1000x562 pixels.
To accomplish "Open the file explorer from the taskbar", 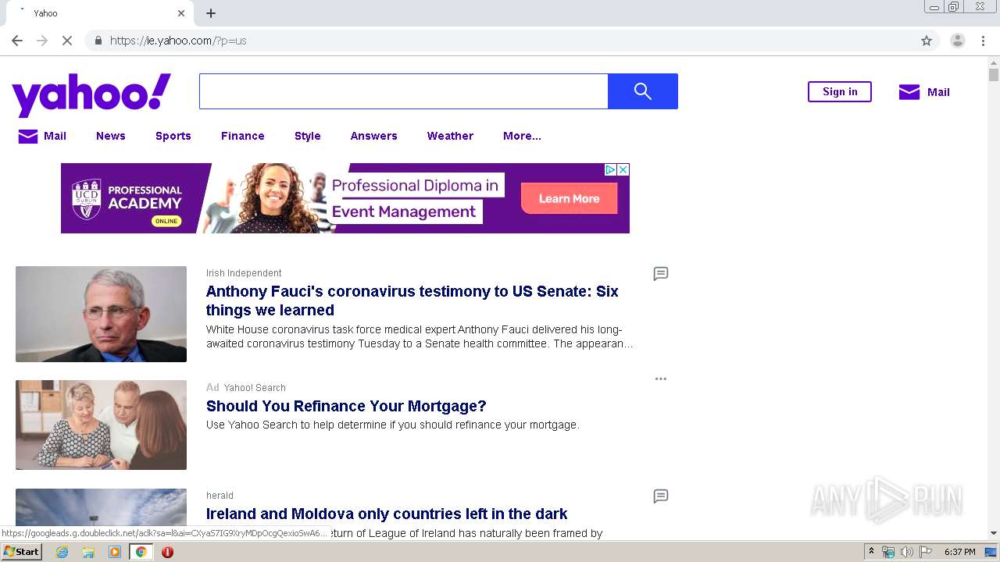I will (88, 552).
